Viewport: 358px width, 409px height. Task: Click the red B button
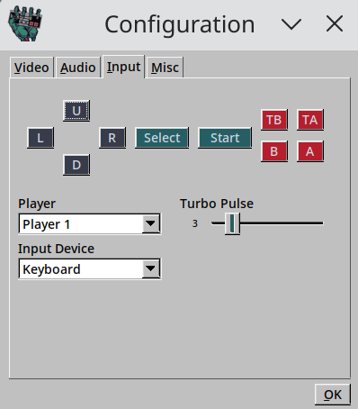click(274, 151)
